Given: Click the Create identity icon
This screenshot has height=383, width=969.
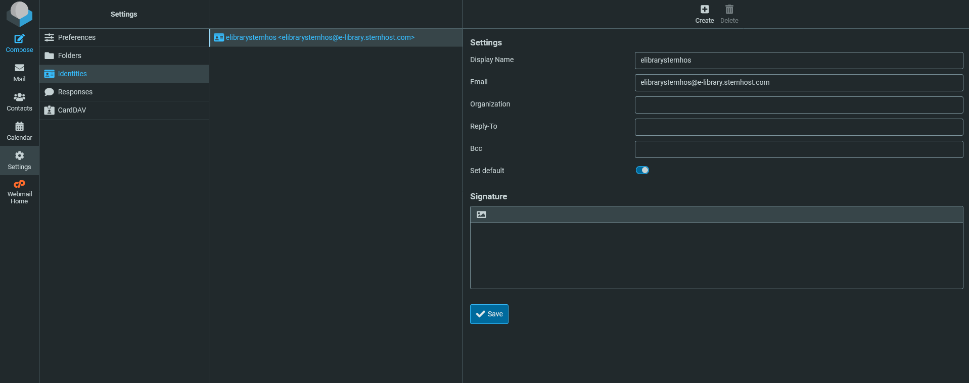Looking at the screenshot, I should [x=704, y=10].
